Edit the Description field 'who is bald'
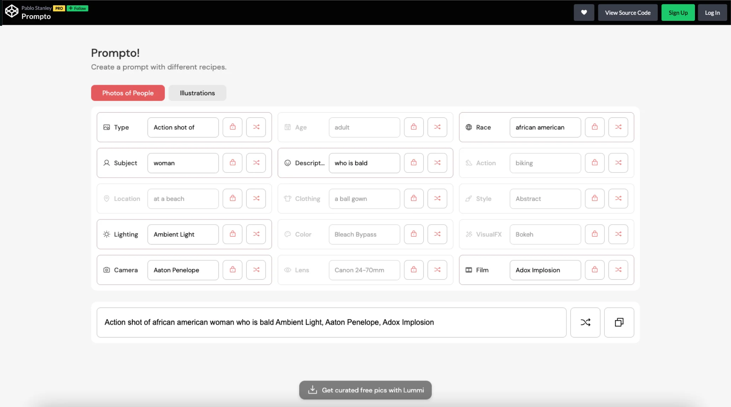Image resolution: width=731 pixels, height=407 pixels. [364, 163]
